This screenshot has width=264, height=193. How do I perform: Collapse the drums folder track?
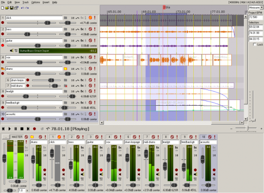click(x=3, y=69)
